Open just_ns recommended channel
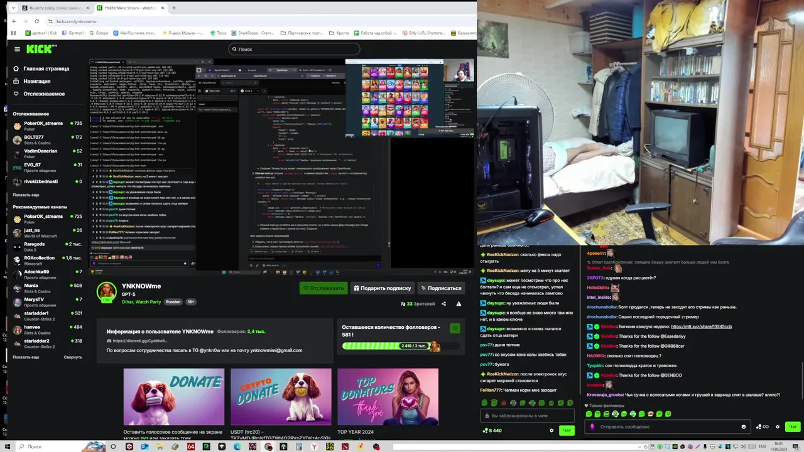This screenshot has width=804, height=452. (x=48, y=232)
